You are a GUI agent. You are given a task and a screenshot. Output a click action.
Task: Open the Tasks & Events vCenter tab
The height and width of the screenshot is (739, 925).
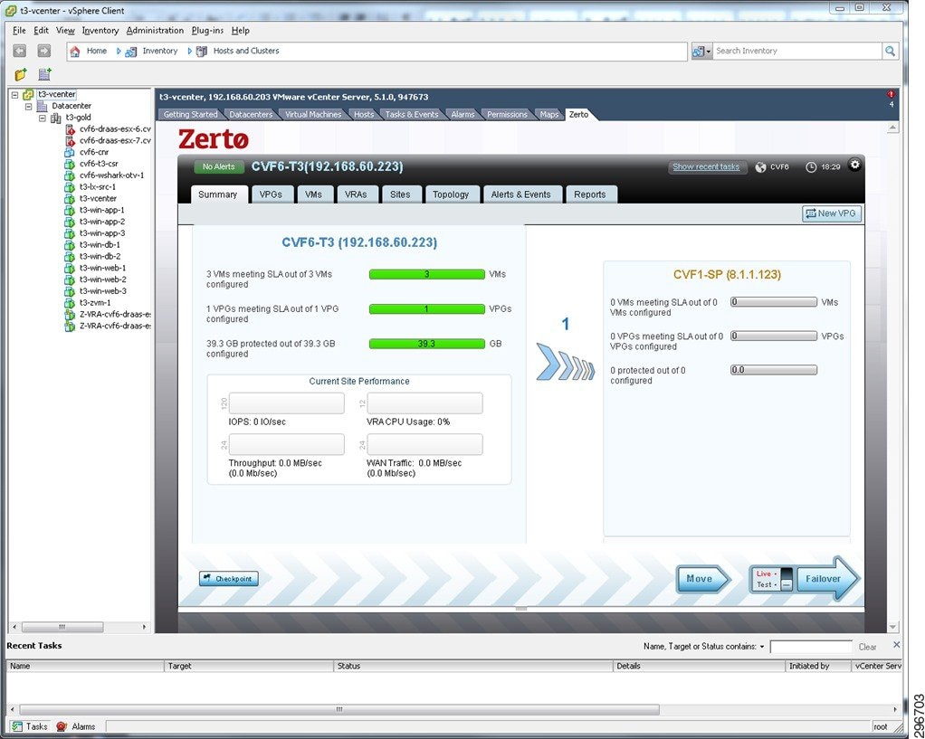tap(412, 114)
